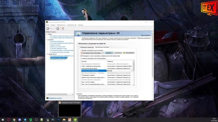218x122 pixels.
Task: Click the task pane horizontal scrollbar left arrow
Action: 47,94
